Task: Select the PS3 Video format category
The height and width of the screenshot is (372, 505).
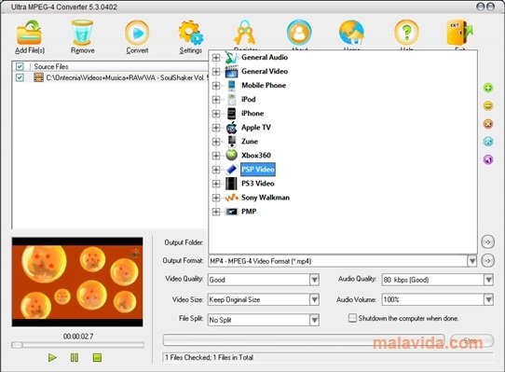Action: 258,184
